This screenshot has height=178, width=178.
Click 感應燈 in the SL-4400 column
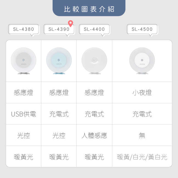pyautogui.click(x=94, y=93)
